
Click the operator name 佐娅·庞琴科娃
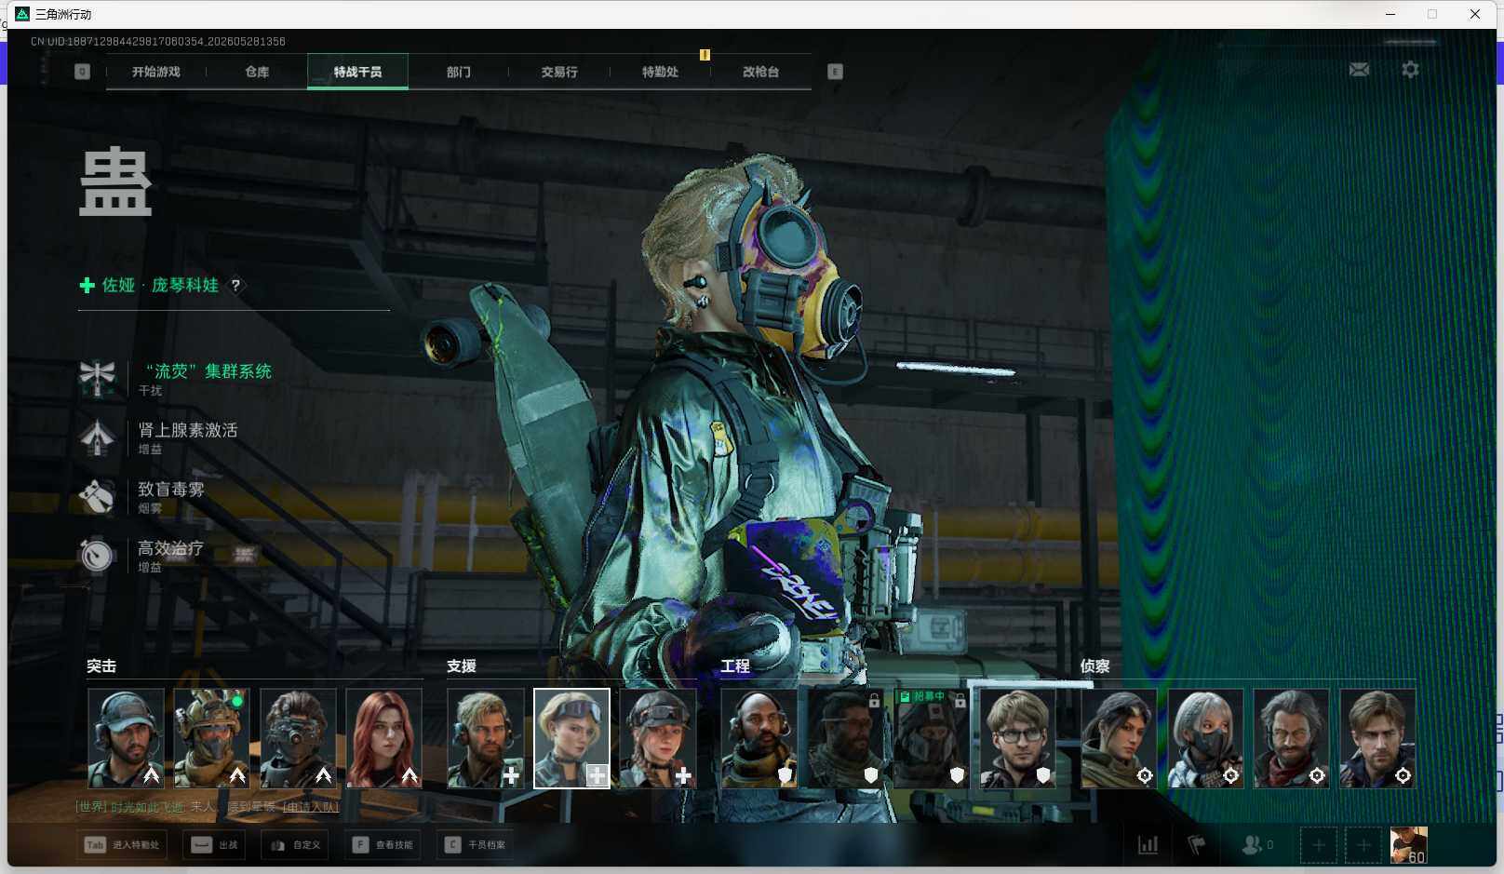tap(160, 285)
